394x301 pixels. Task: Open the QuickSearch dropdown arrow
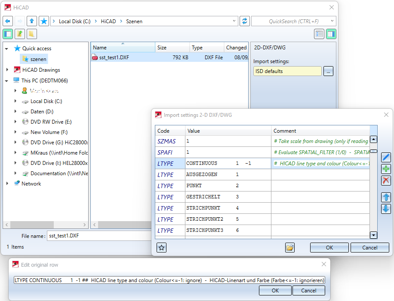click(x=332, y=21)
